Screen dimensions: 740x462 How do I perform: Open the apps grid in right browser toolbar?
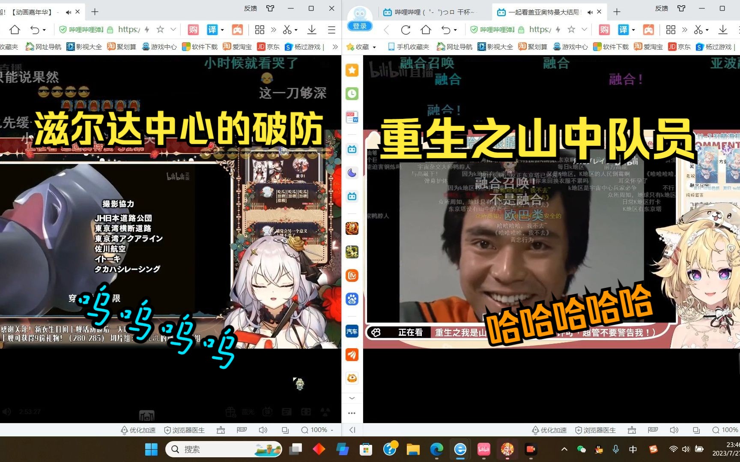tap(671, 30)
